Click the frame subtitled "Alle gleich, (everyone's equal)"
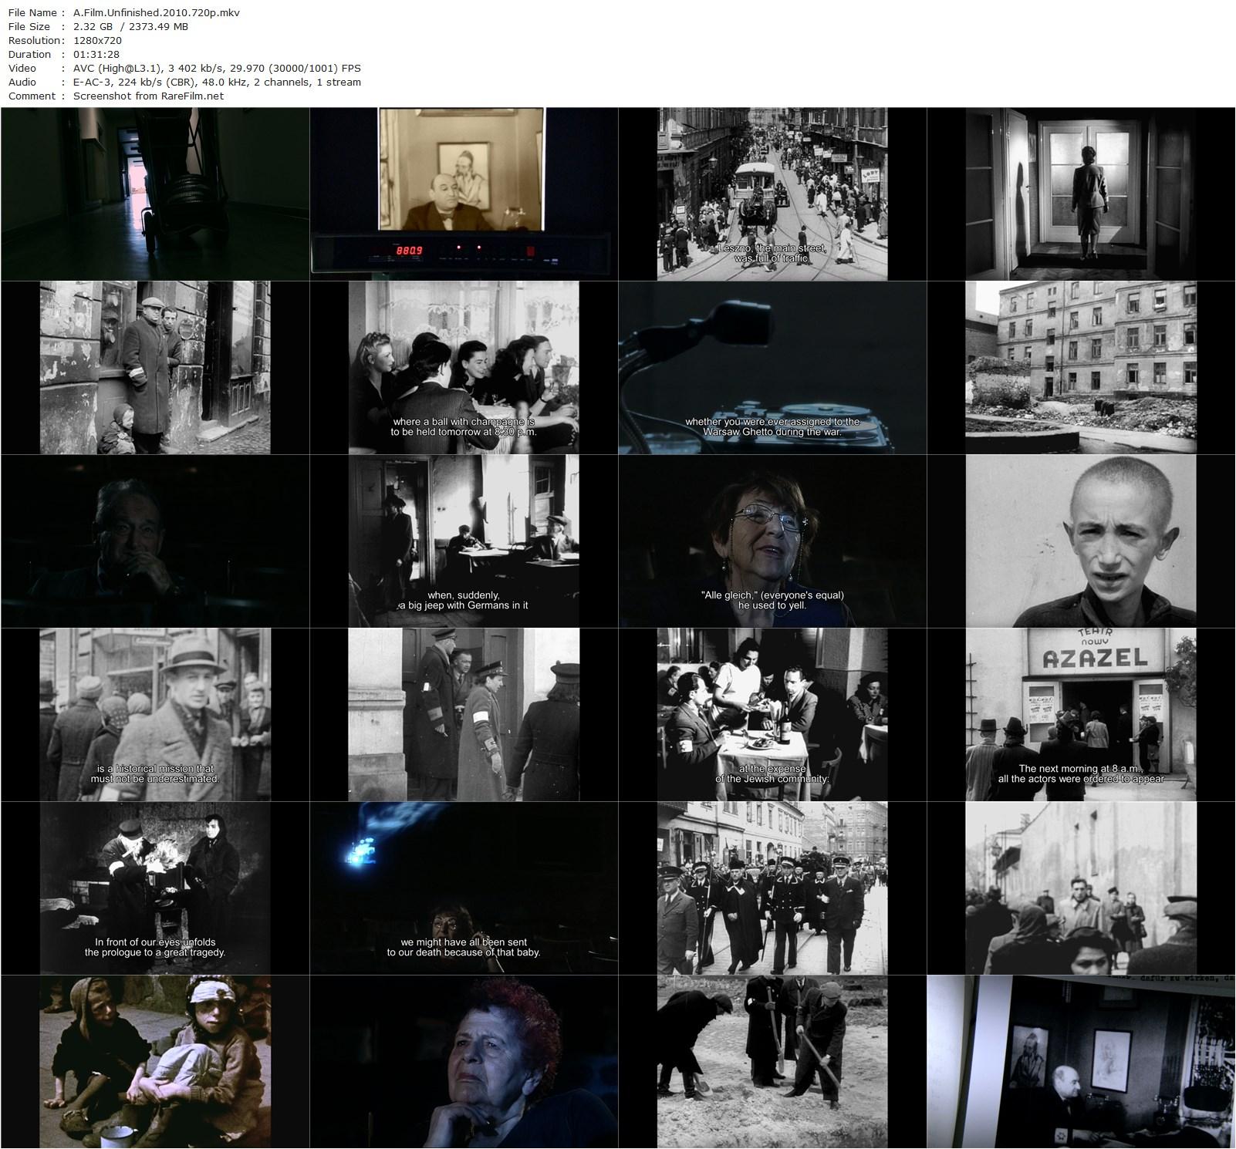The width and height of the screenshot is (1236, 1149). [772, 541]
